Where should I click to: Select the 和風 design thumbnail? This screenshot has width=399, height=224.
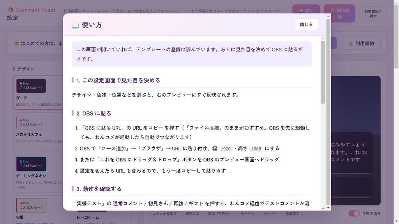tap(31, 205)
